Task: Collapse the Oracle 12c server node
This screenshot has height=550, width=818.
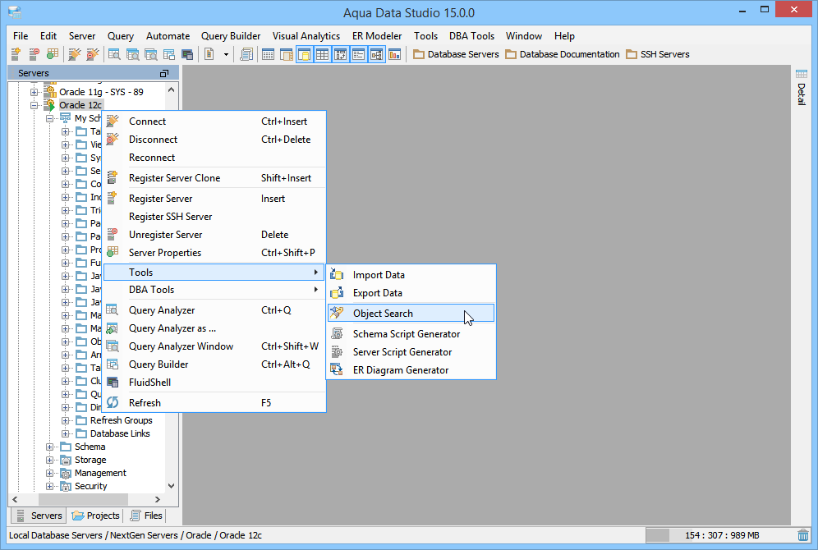Action: pos(34,105)
